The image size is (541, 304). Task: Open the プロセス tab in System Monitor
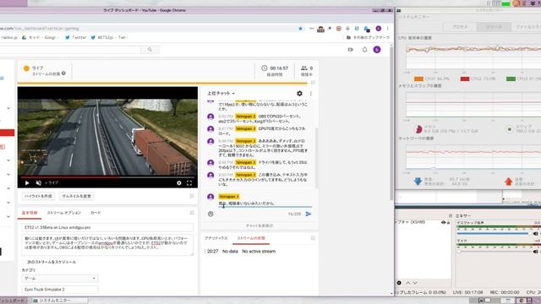click(460, 26)
